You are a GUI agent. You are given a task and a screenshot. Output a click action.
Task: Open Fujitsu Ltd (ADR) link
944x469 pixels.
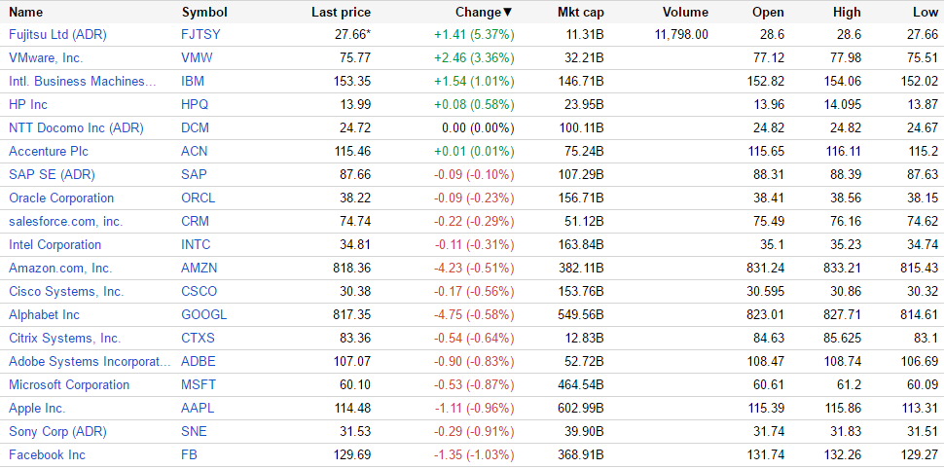(57, 34)
